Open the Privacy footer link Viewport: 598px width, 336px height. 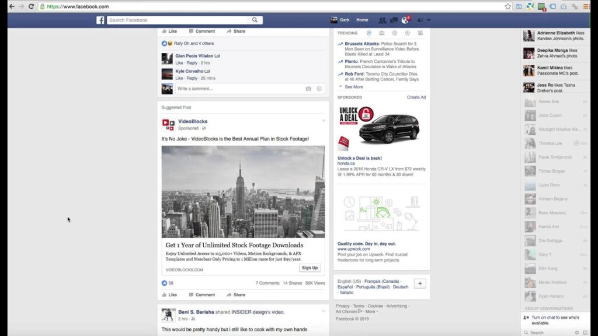(342, 306)
